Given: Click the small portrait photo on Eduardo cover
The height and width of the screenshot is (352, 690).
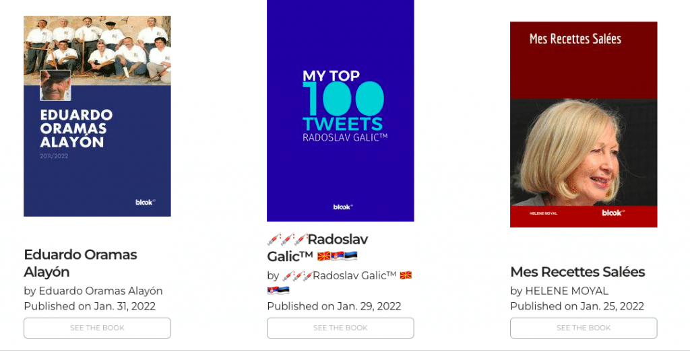Looking at the screenshot, I should (x=55, y=85).
